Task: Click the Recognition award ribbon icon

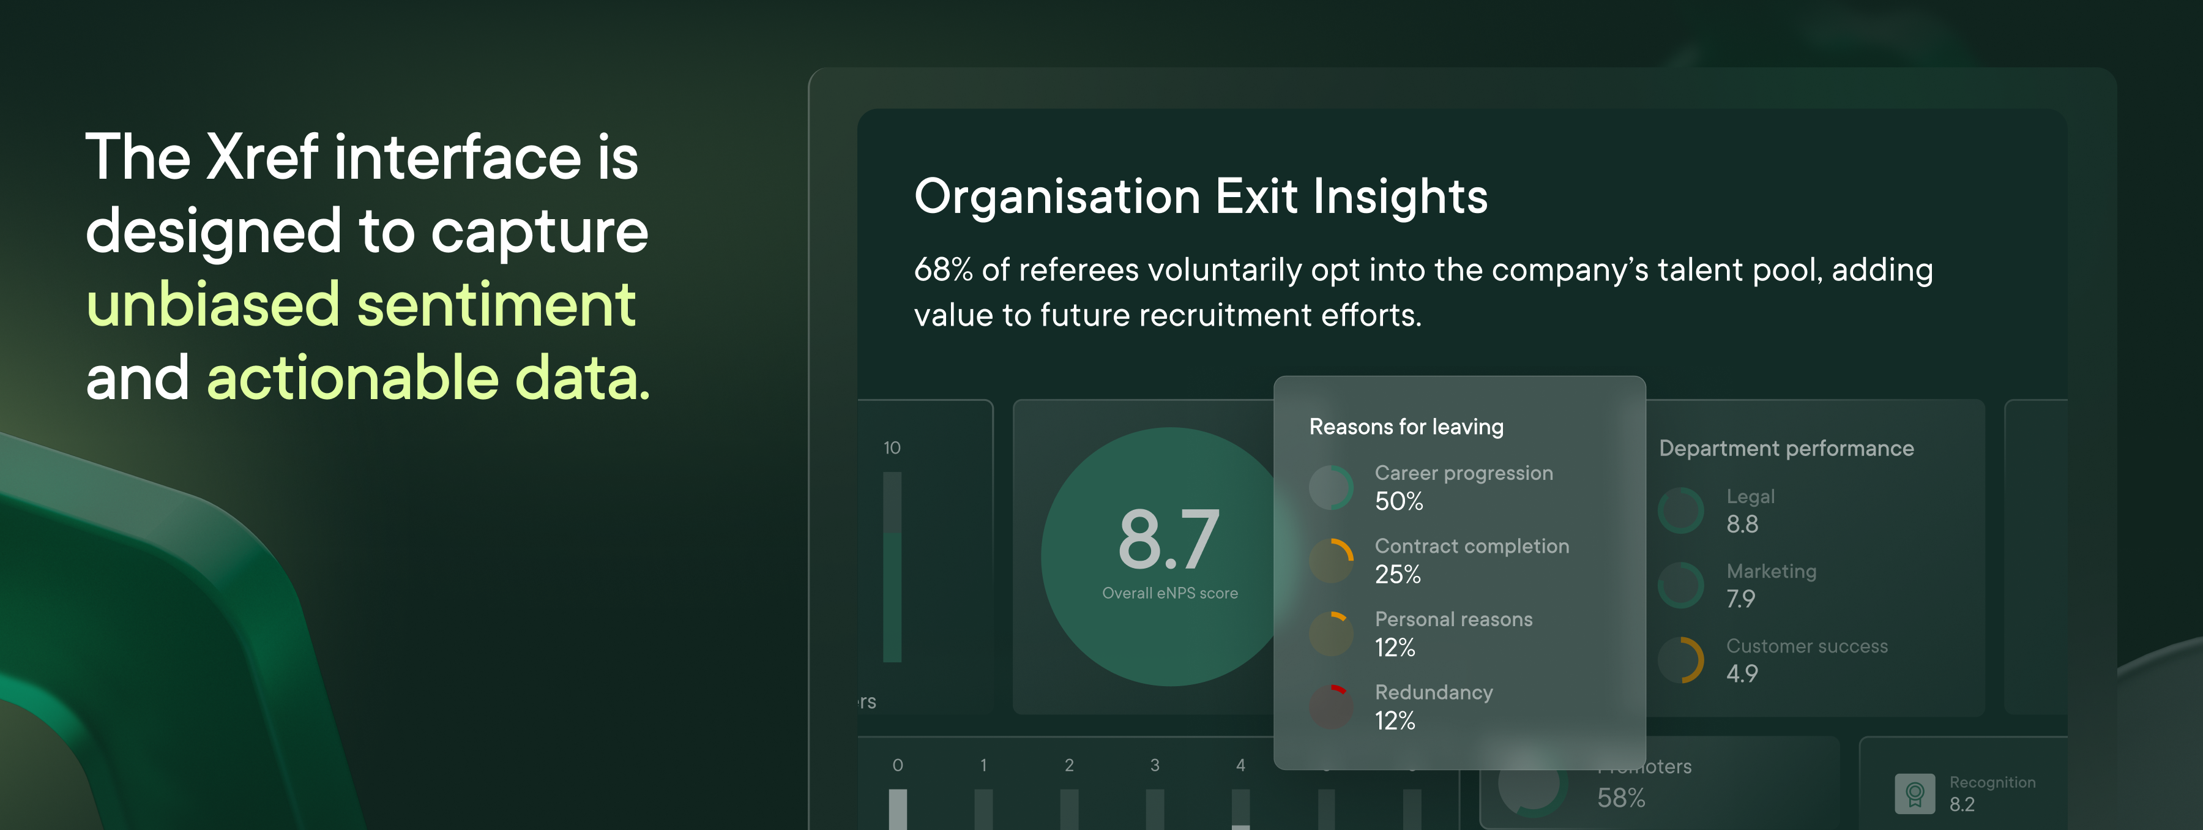Action: pos(1914,793)
